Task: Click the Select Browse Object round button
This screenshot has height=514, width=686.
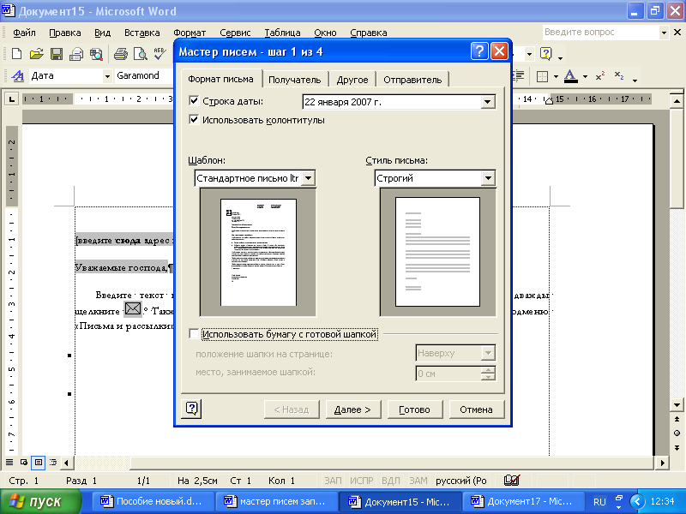Action: tap(677, 433)
